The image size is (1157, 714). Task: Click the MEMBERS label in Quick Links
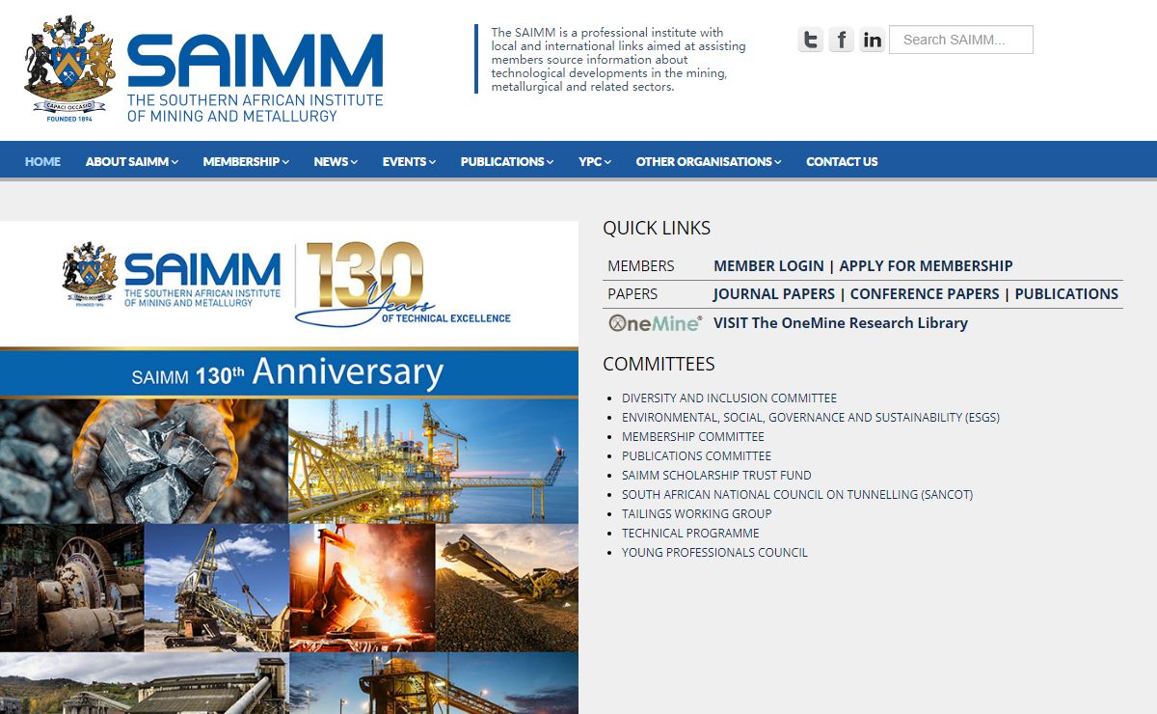641,265
